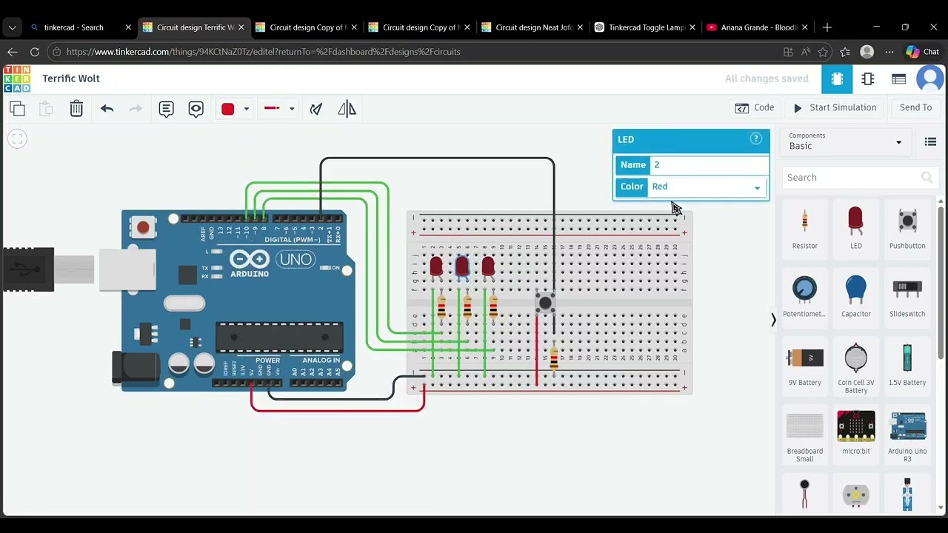Switch to schematic view
948x533 pixels.
coord(868,78)
